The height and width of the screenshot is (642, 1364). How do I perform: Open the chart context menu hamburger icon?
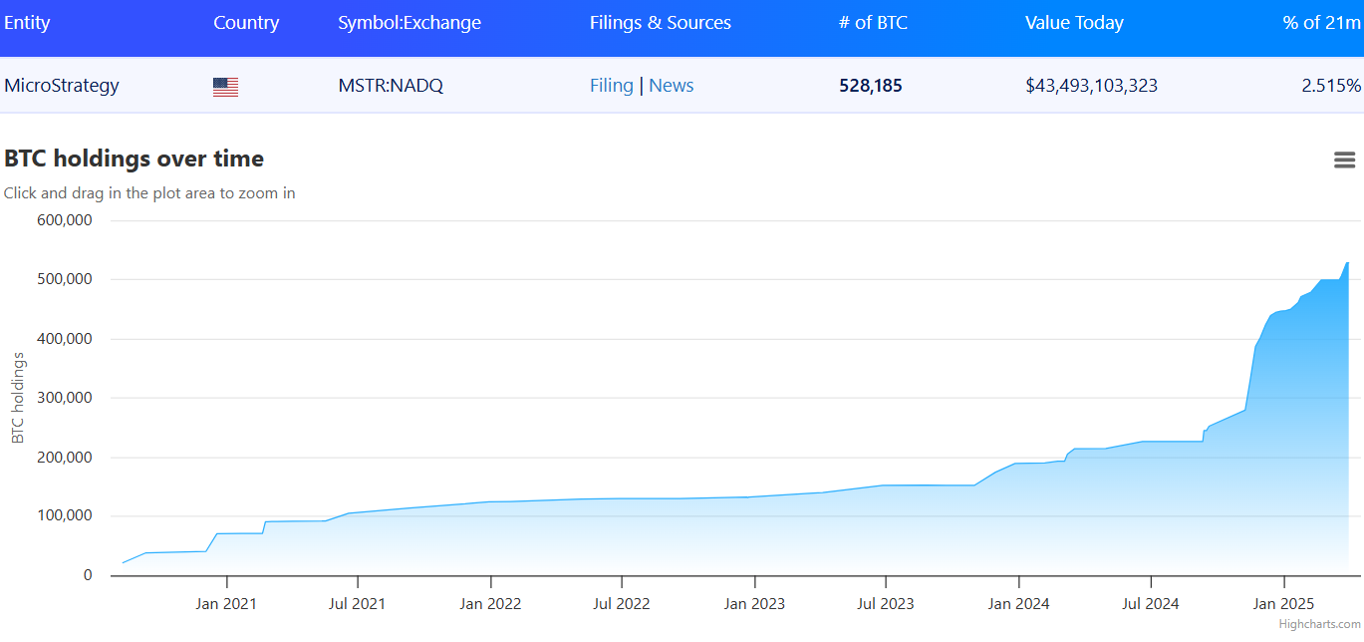(x=1344, y=160)
